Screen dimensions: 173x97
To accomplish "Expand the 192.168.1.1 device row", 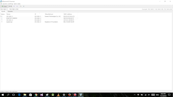I will pyautogui.click(x=1, y=16).
